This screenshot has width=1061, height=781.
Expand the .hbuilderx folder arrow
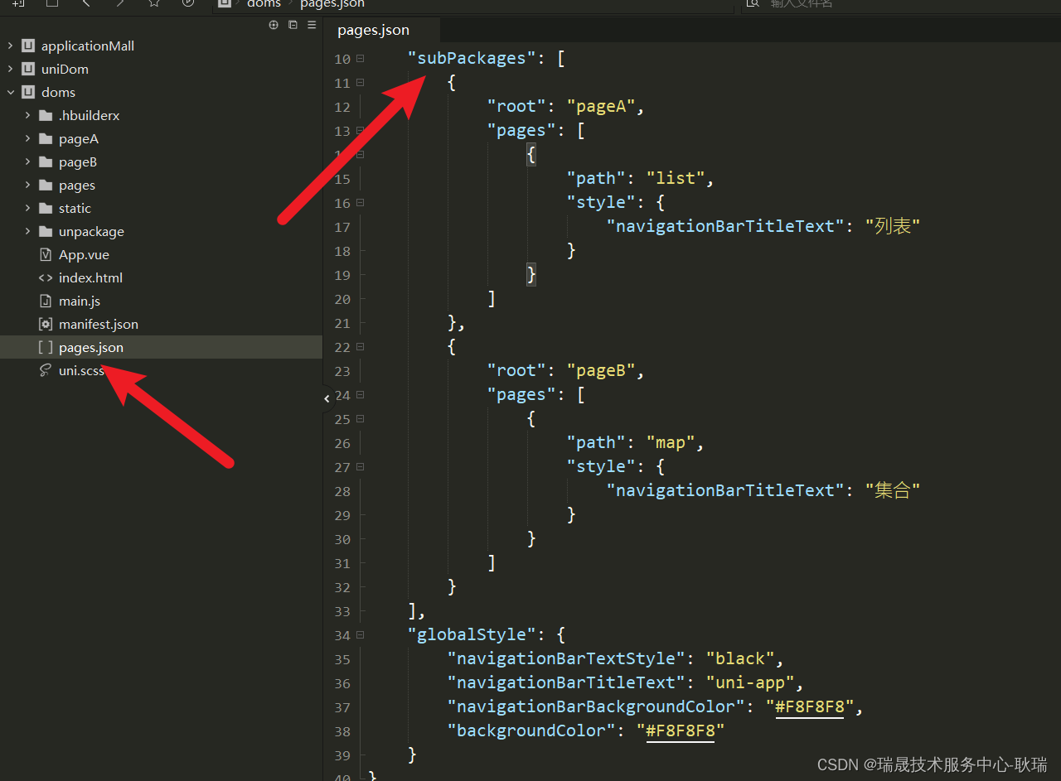click(27, 116)
